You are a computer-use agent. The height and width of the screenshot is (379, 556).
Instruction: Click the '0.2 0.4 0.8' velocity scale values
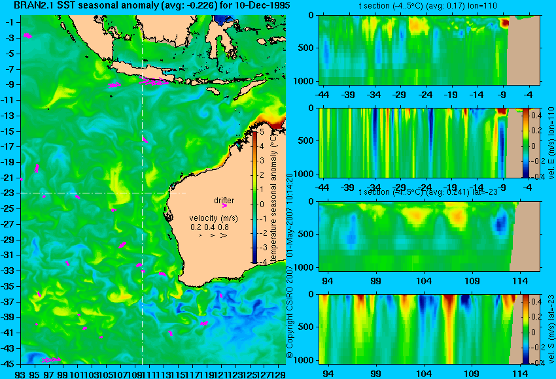[x=209, y=227]
